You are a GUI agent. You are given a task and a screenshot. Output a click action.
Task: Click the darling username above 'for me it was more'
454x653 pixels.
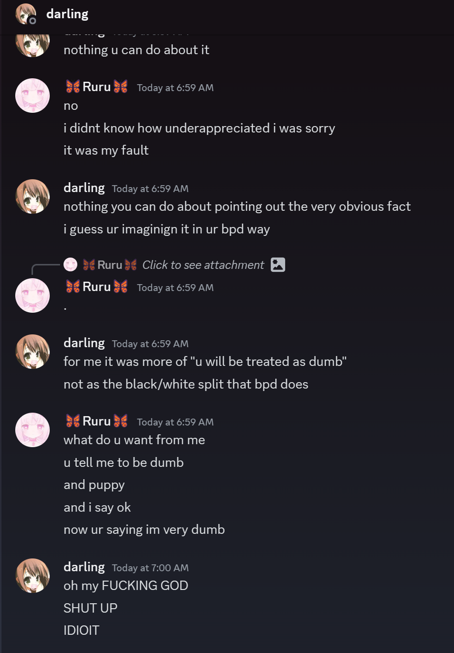84,343
